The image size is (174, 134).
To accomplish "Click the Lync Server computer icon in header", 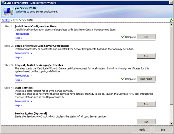I will (x=7, y=11).
